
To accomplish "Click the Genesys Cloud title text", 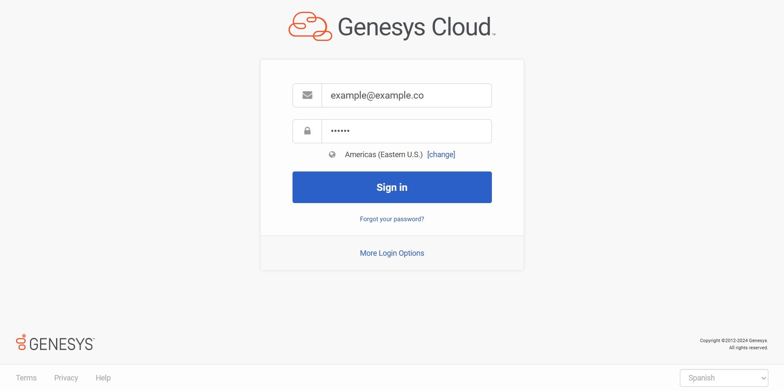I will (414, 27).
